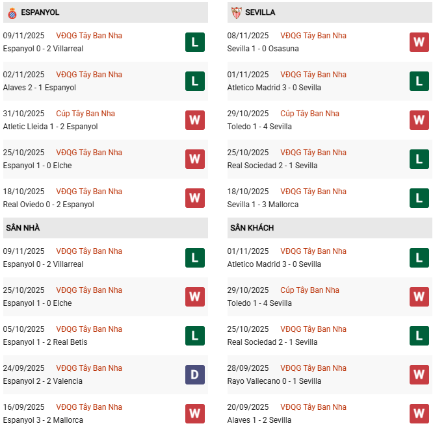Open the Cúp Tây Ban Nha link on 31/10/2025
Screen dimensions: 433x428
(x=85, y=114)
